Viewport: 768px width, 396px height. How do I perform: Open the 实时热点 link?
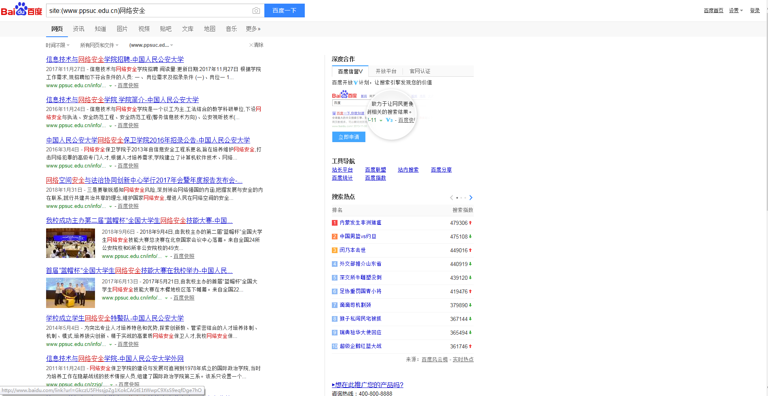click(x=463, y=359)
